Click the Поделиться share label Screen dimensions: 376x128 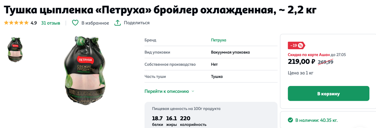click(137, 23)
